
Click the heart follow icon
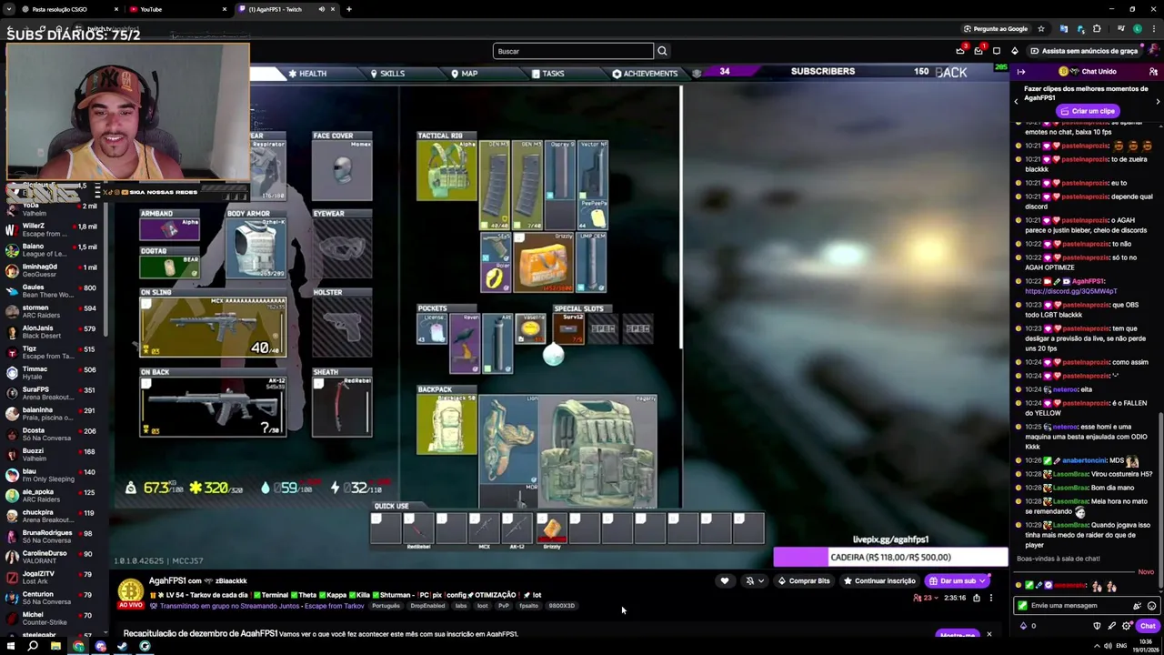(725, 580)
